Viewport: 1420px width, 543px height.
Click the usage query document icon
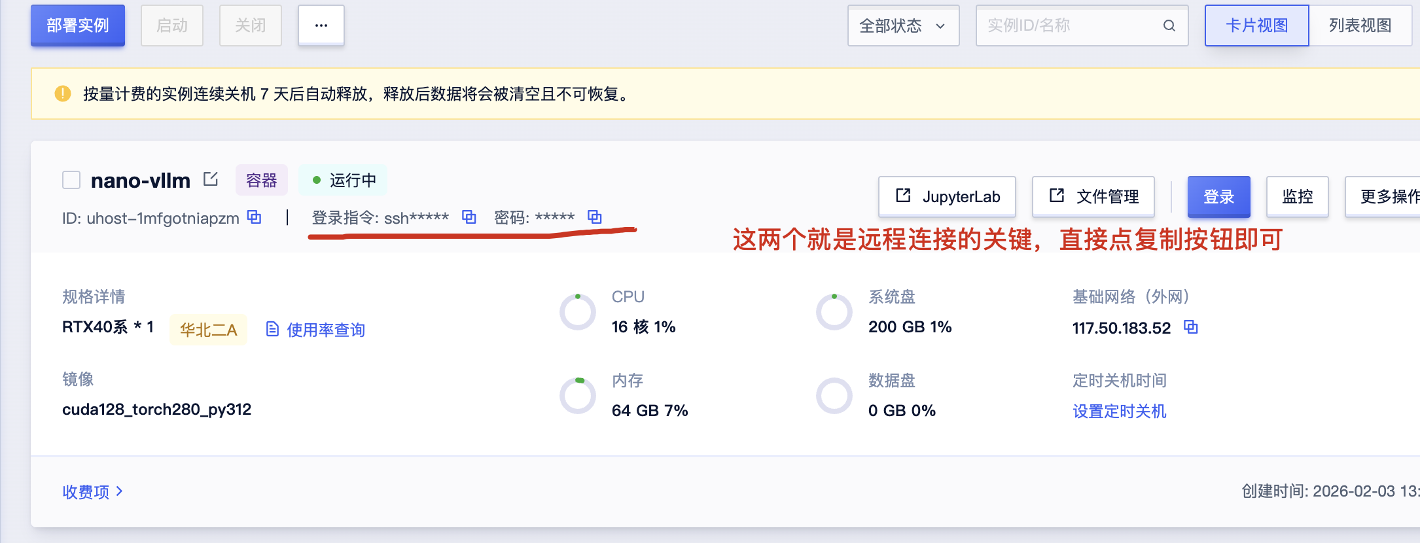pyautogui.click(x=272, y=329)
